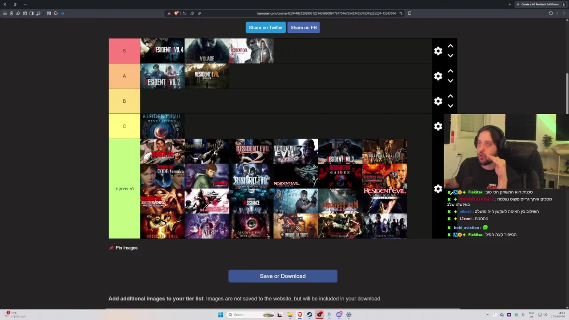Switch to Create a All Resident Evil Games tab

(x=540, y=4)
